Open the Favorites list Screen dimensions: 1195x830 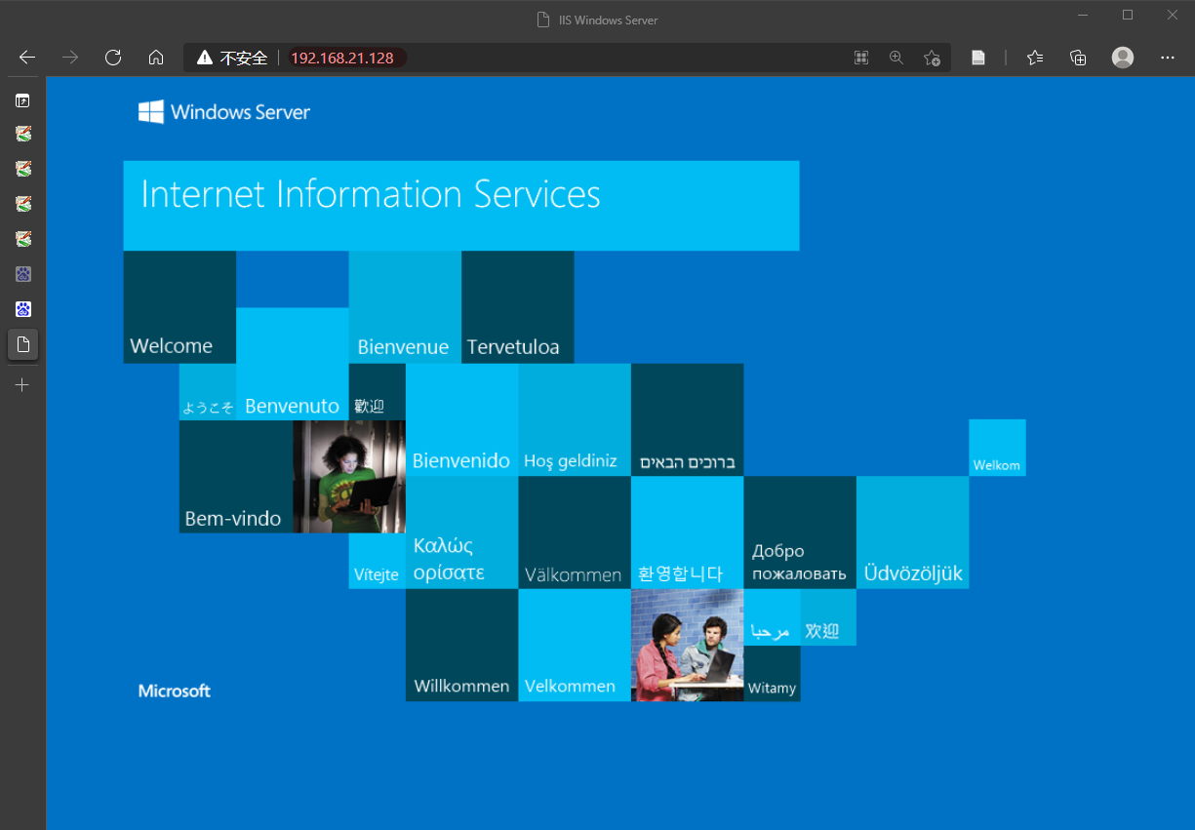click(1035, 58)
